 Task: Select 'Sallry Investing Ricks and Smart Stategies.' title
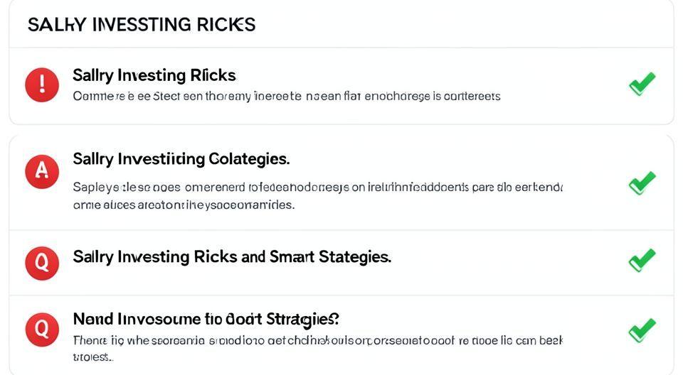pyautogui.click(x=231, y=257)
